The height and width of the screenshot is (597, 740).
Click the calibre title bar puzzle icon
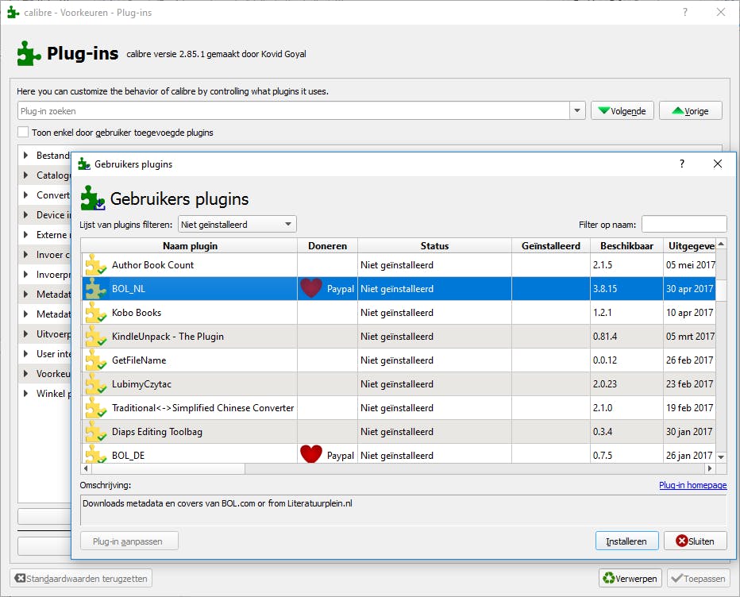point(13,12)
